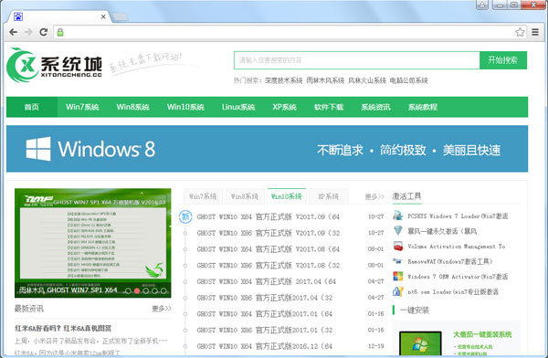
Task: Open PCSKYS Windows 7 Loader link
Action: [x=458, y=216]
